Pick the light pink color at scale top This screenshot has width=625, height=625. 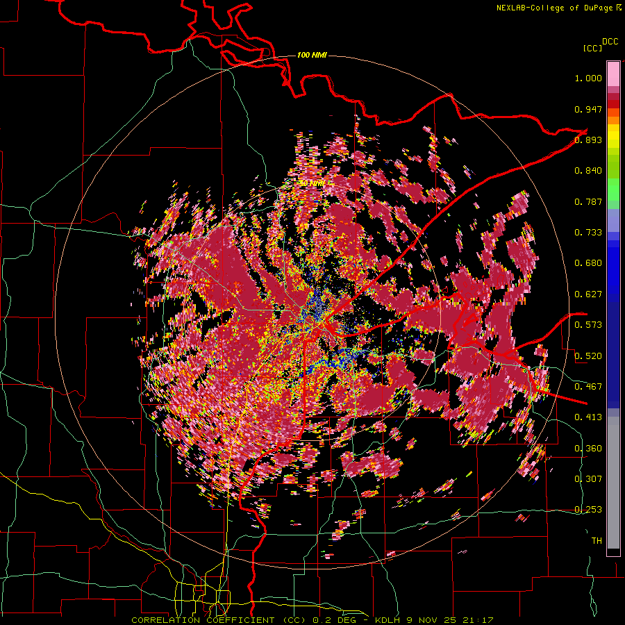pyautogui.click(x=613, y=74)
